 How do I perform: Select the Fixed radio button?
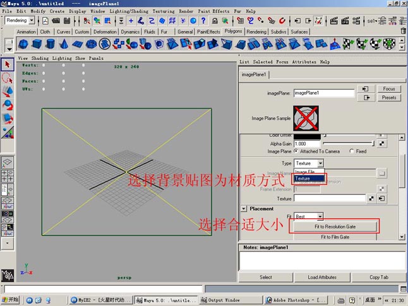(x=352, y=151)
